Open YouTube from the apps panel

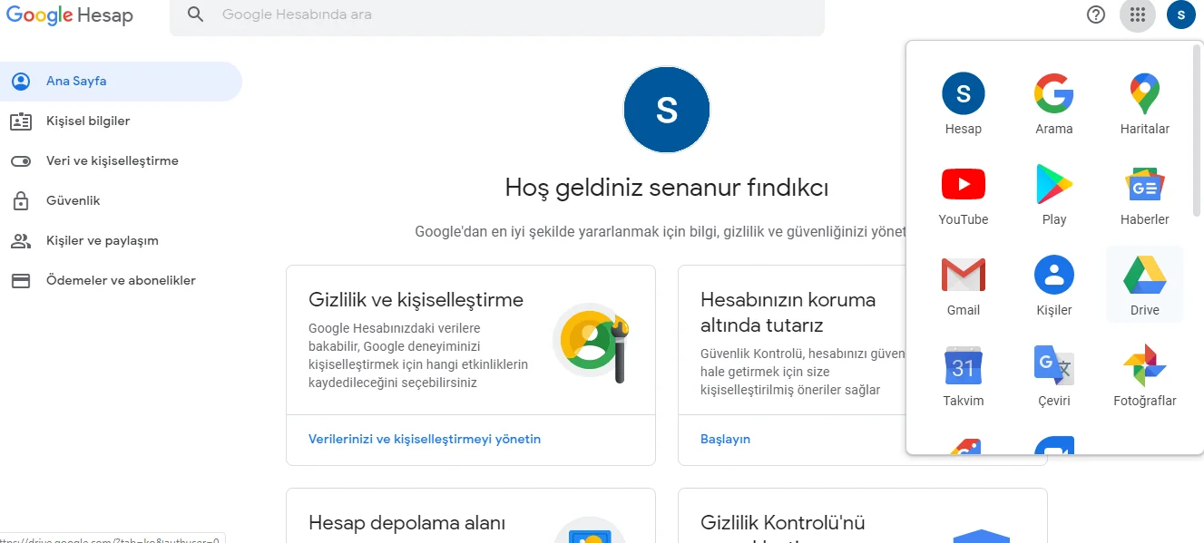click(963, 194)
